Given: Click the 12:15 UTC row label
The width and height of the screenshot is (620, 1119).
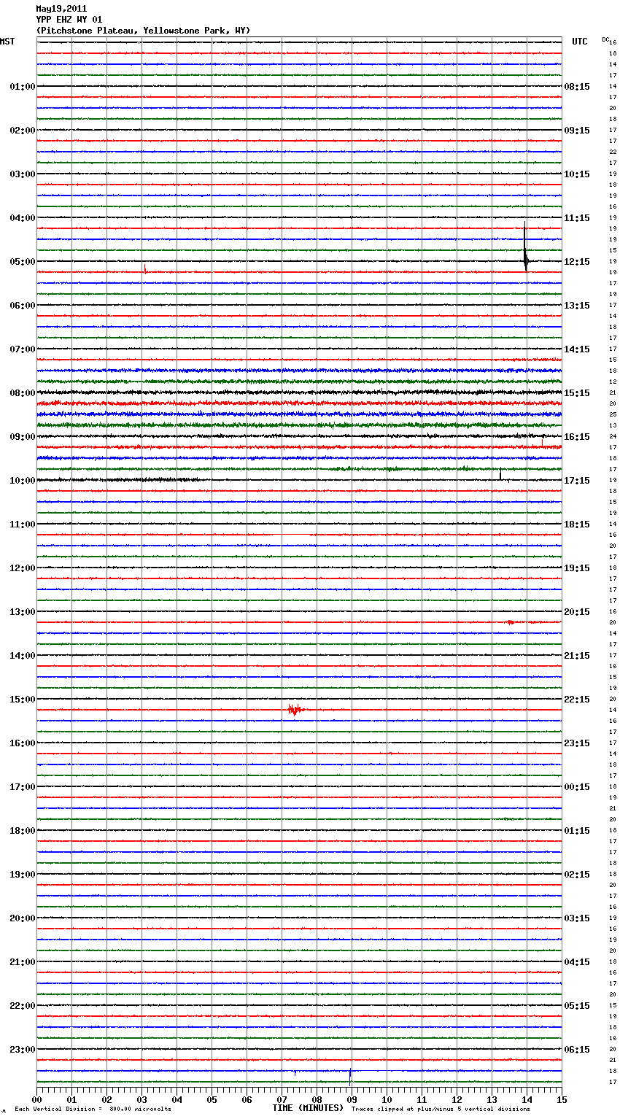Looking at the screenshot, I should pos(577,262).
